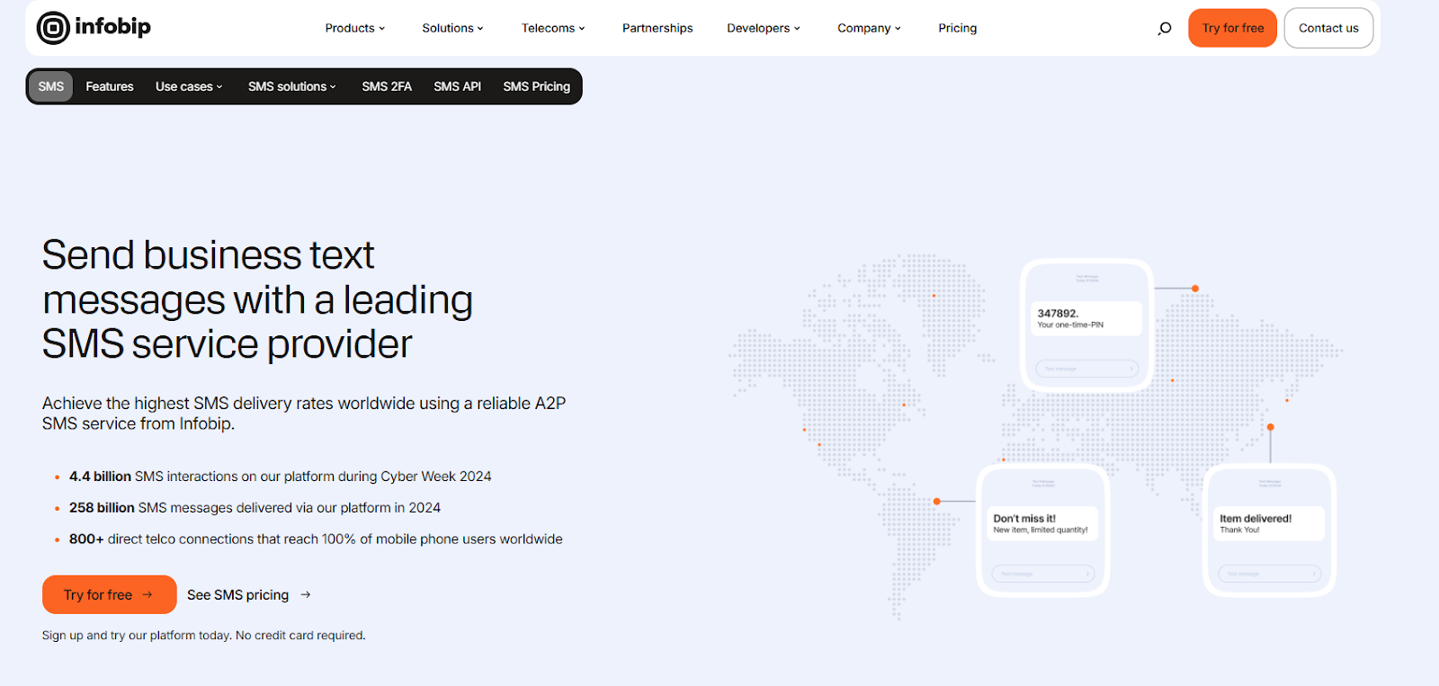
Task: Click the 4.4 billion SMS interactions bullet
Action: click(x=281, y=477)
